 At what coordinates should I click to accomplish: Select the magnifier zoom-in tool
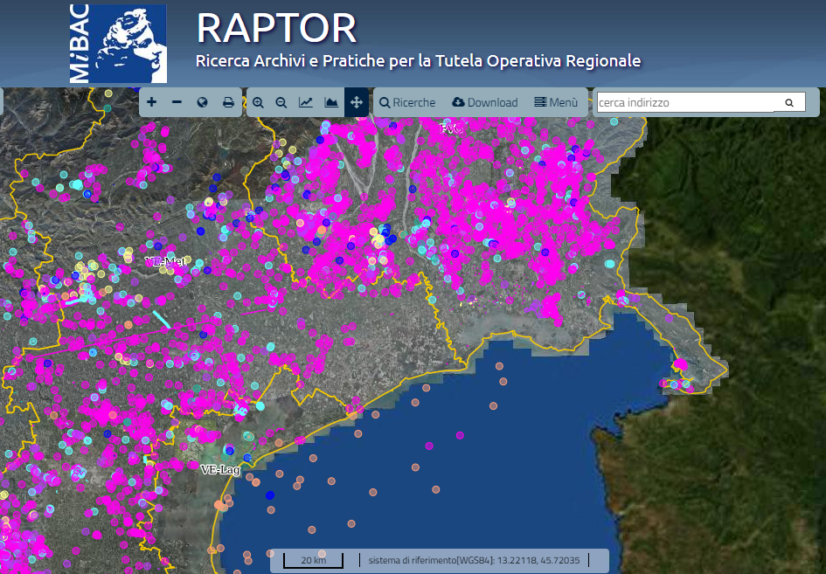coord(259,102)
